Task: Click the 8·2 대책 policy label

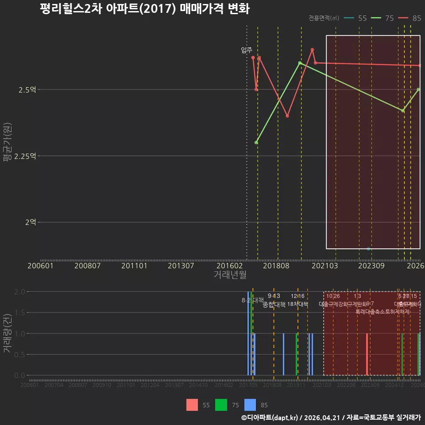Action: click(x=253, y=300)
